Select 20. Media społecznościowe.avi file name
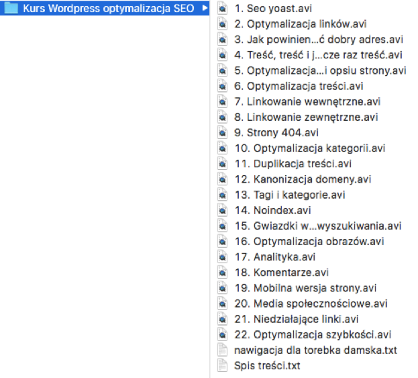Viewport: 418px width, 378px height. coord(311,303)
